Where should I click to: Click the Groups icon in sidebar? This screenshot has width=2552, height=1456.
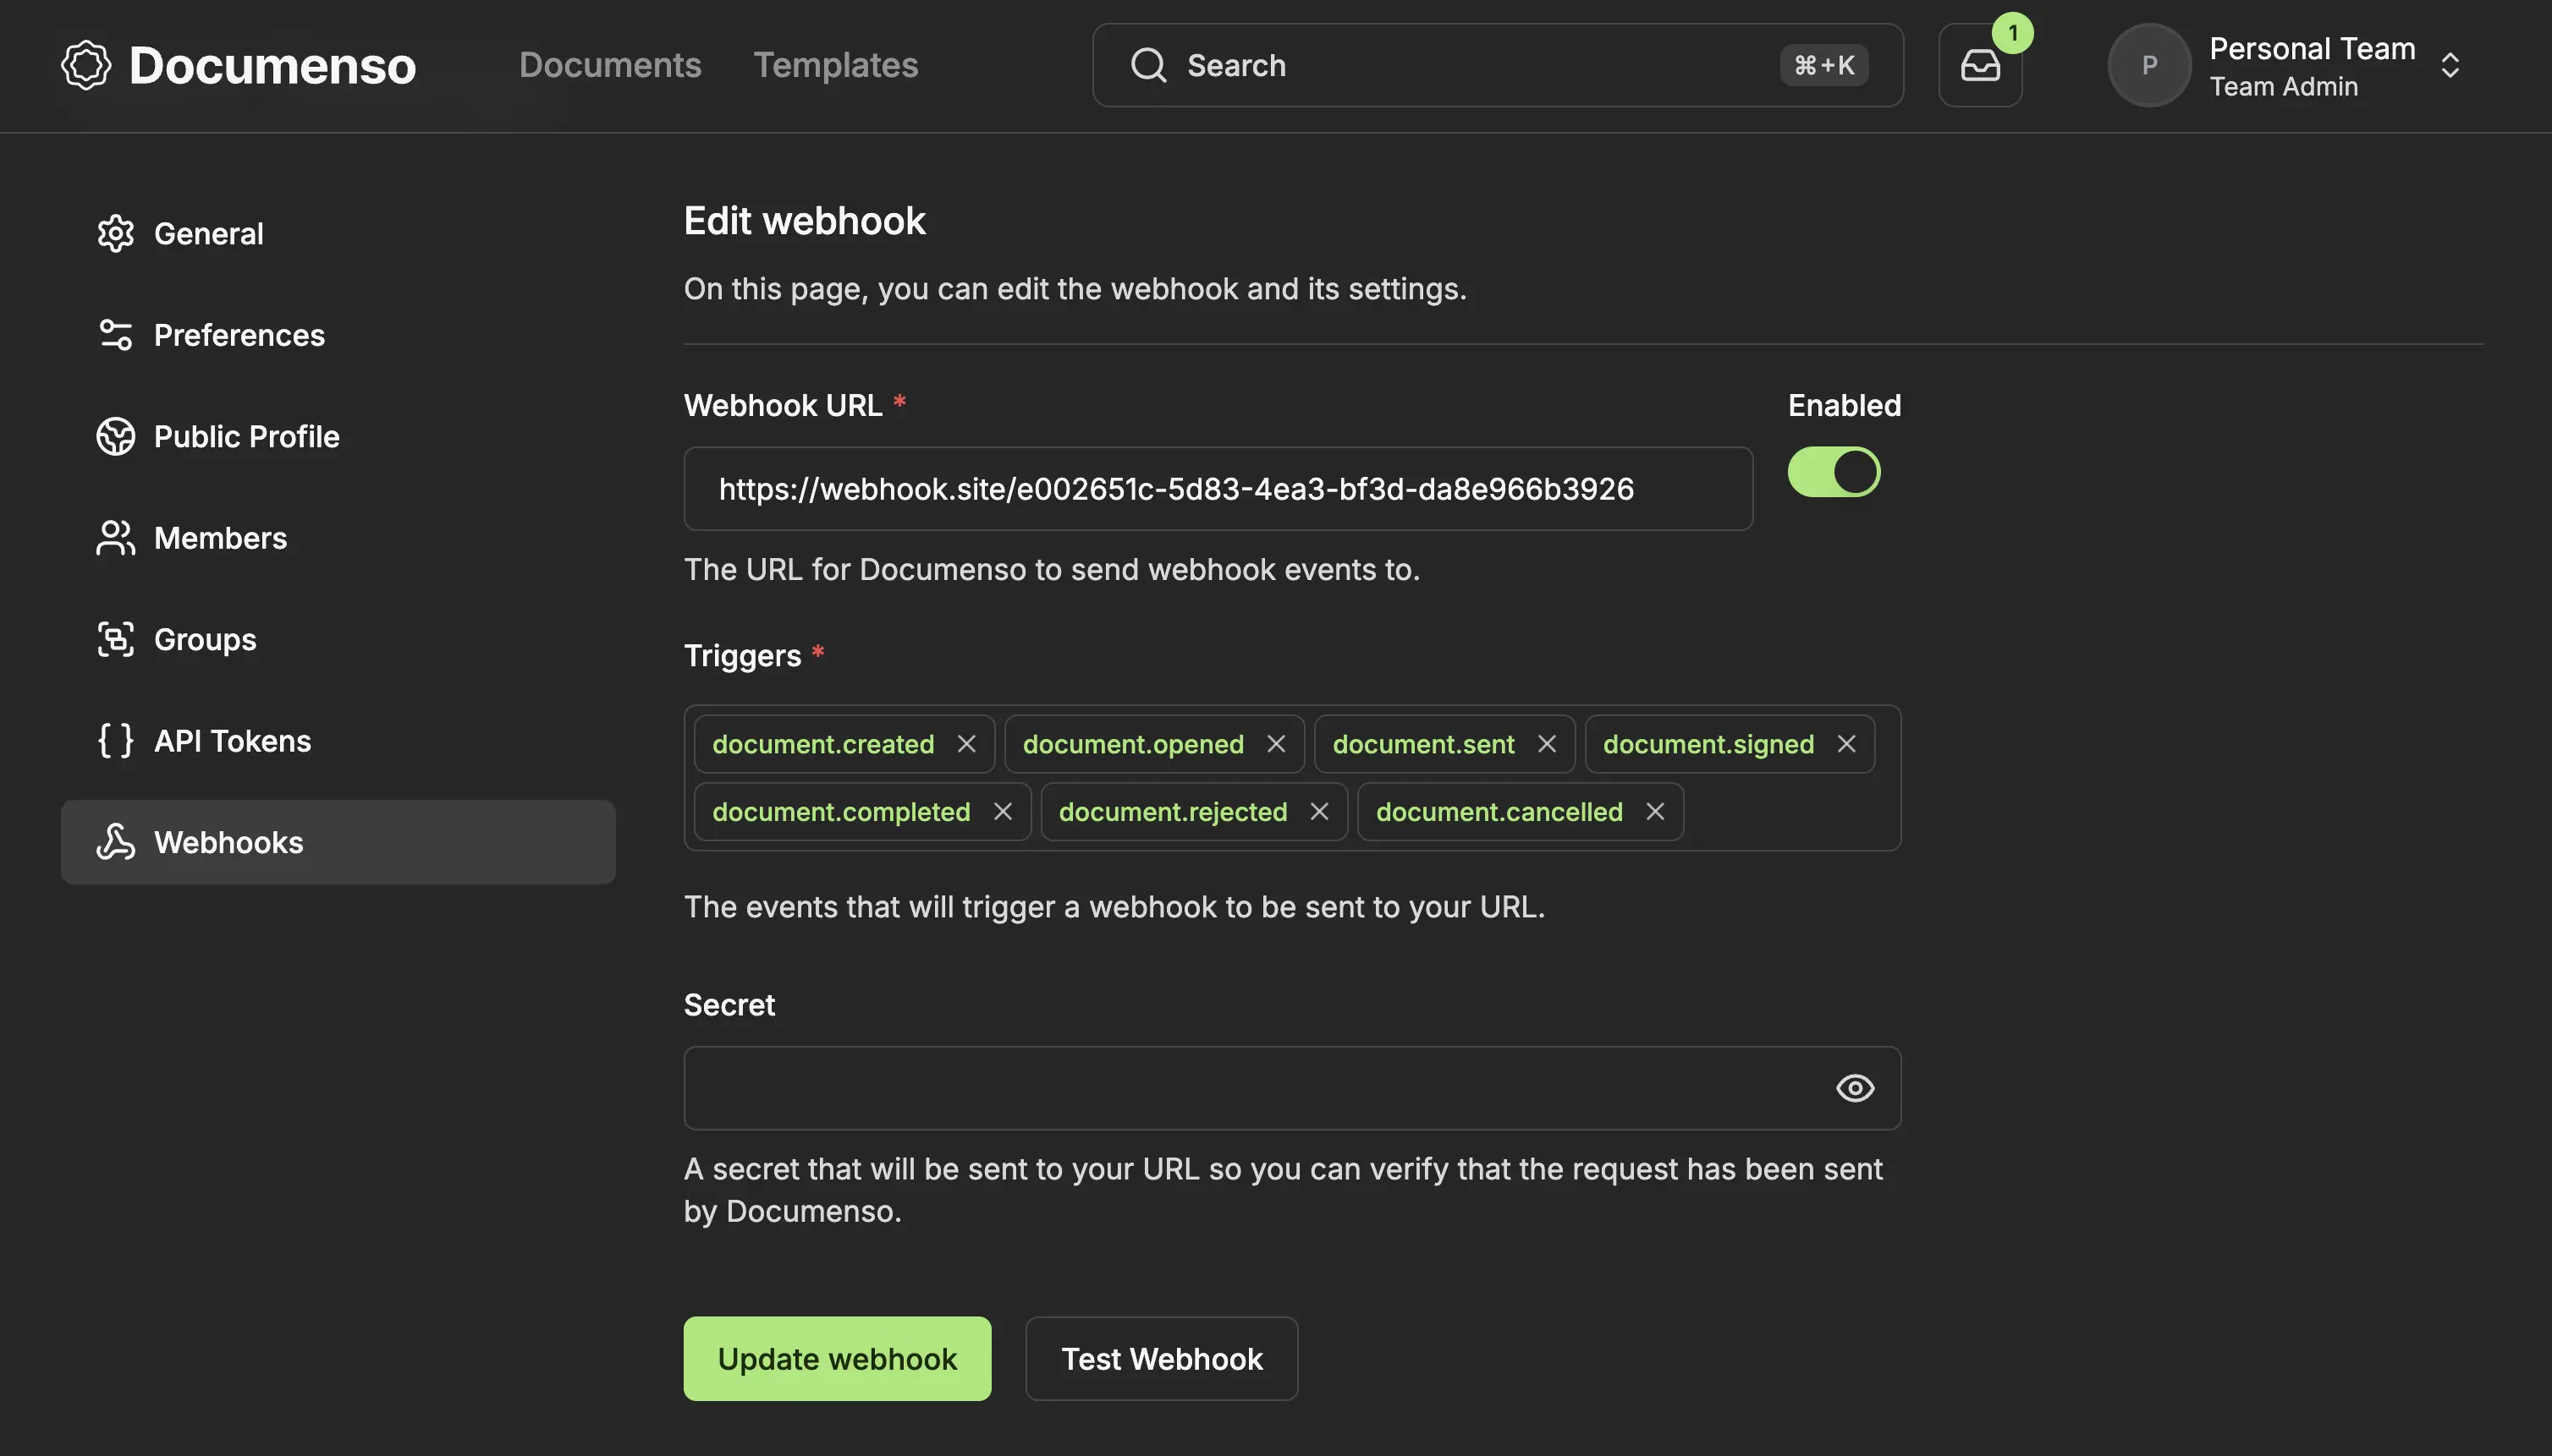click(116, 639)
